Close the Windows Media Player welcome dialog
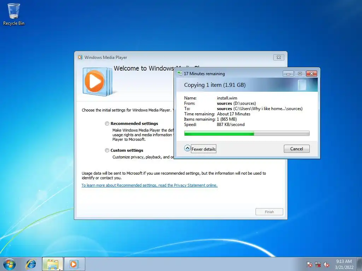Viewport: 362px width, 271px height. point(279,58)
